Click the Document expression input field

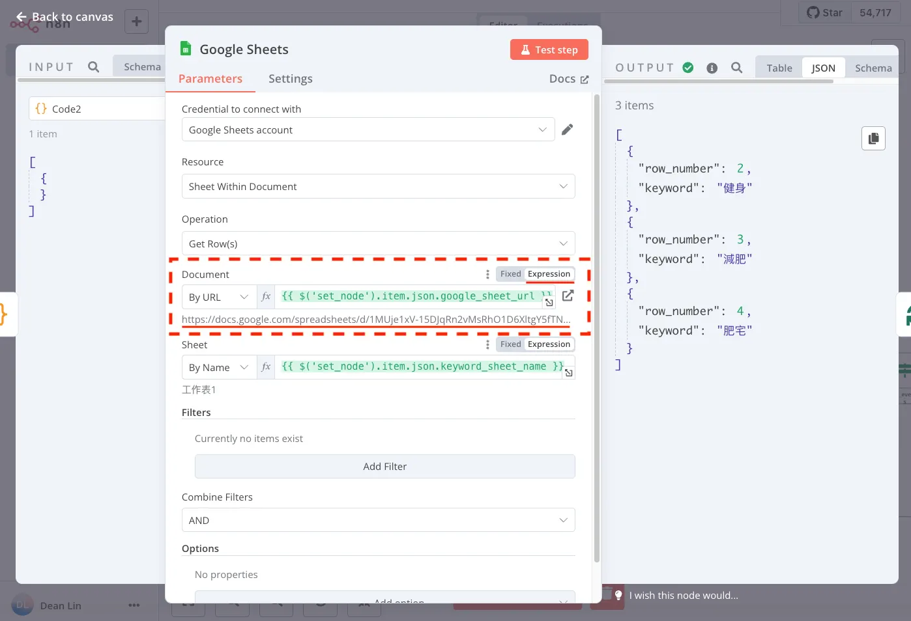[x=415, y=297]
